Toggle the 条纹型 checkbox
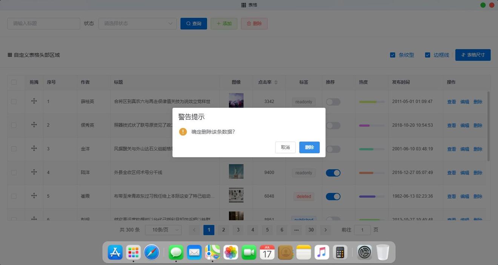Image resolution: width=498 pixels, height=265 pixels. click(x=393, y=55)
